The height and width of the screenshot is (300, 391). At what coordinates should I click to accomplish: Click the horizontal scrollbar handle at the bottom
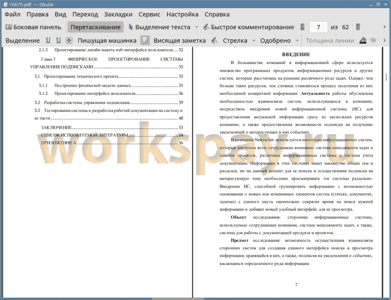pyautogui.click(x=178, y=299)
